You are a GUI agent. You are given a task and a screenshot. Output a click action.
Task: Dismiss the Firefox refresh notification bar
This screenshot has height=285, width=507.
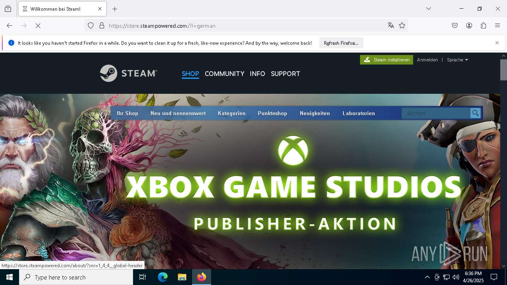pos(497,43)
